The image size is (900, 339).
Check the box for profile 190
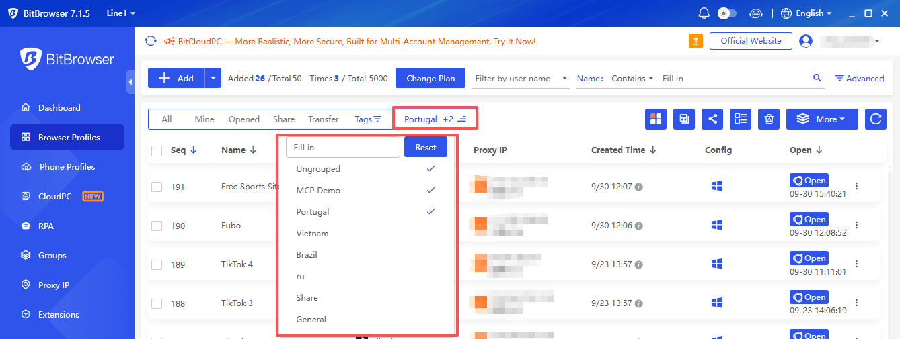coord(157,226)
